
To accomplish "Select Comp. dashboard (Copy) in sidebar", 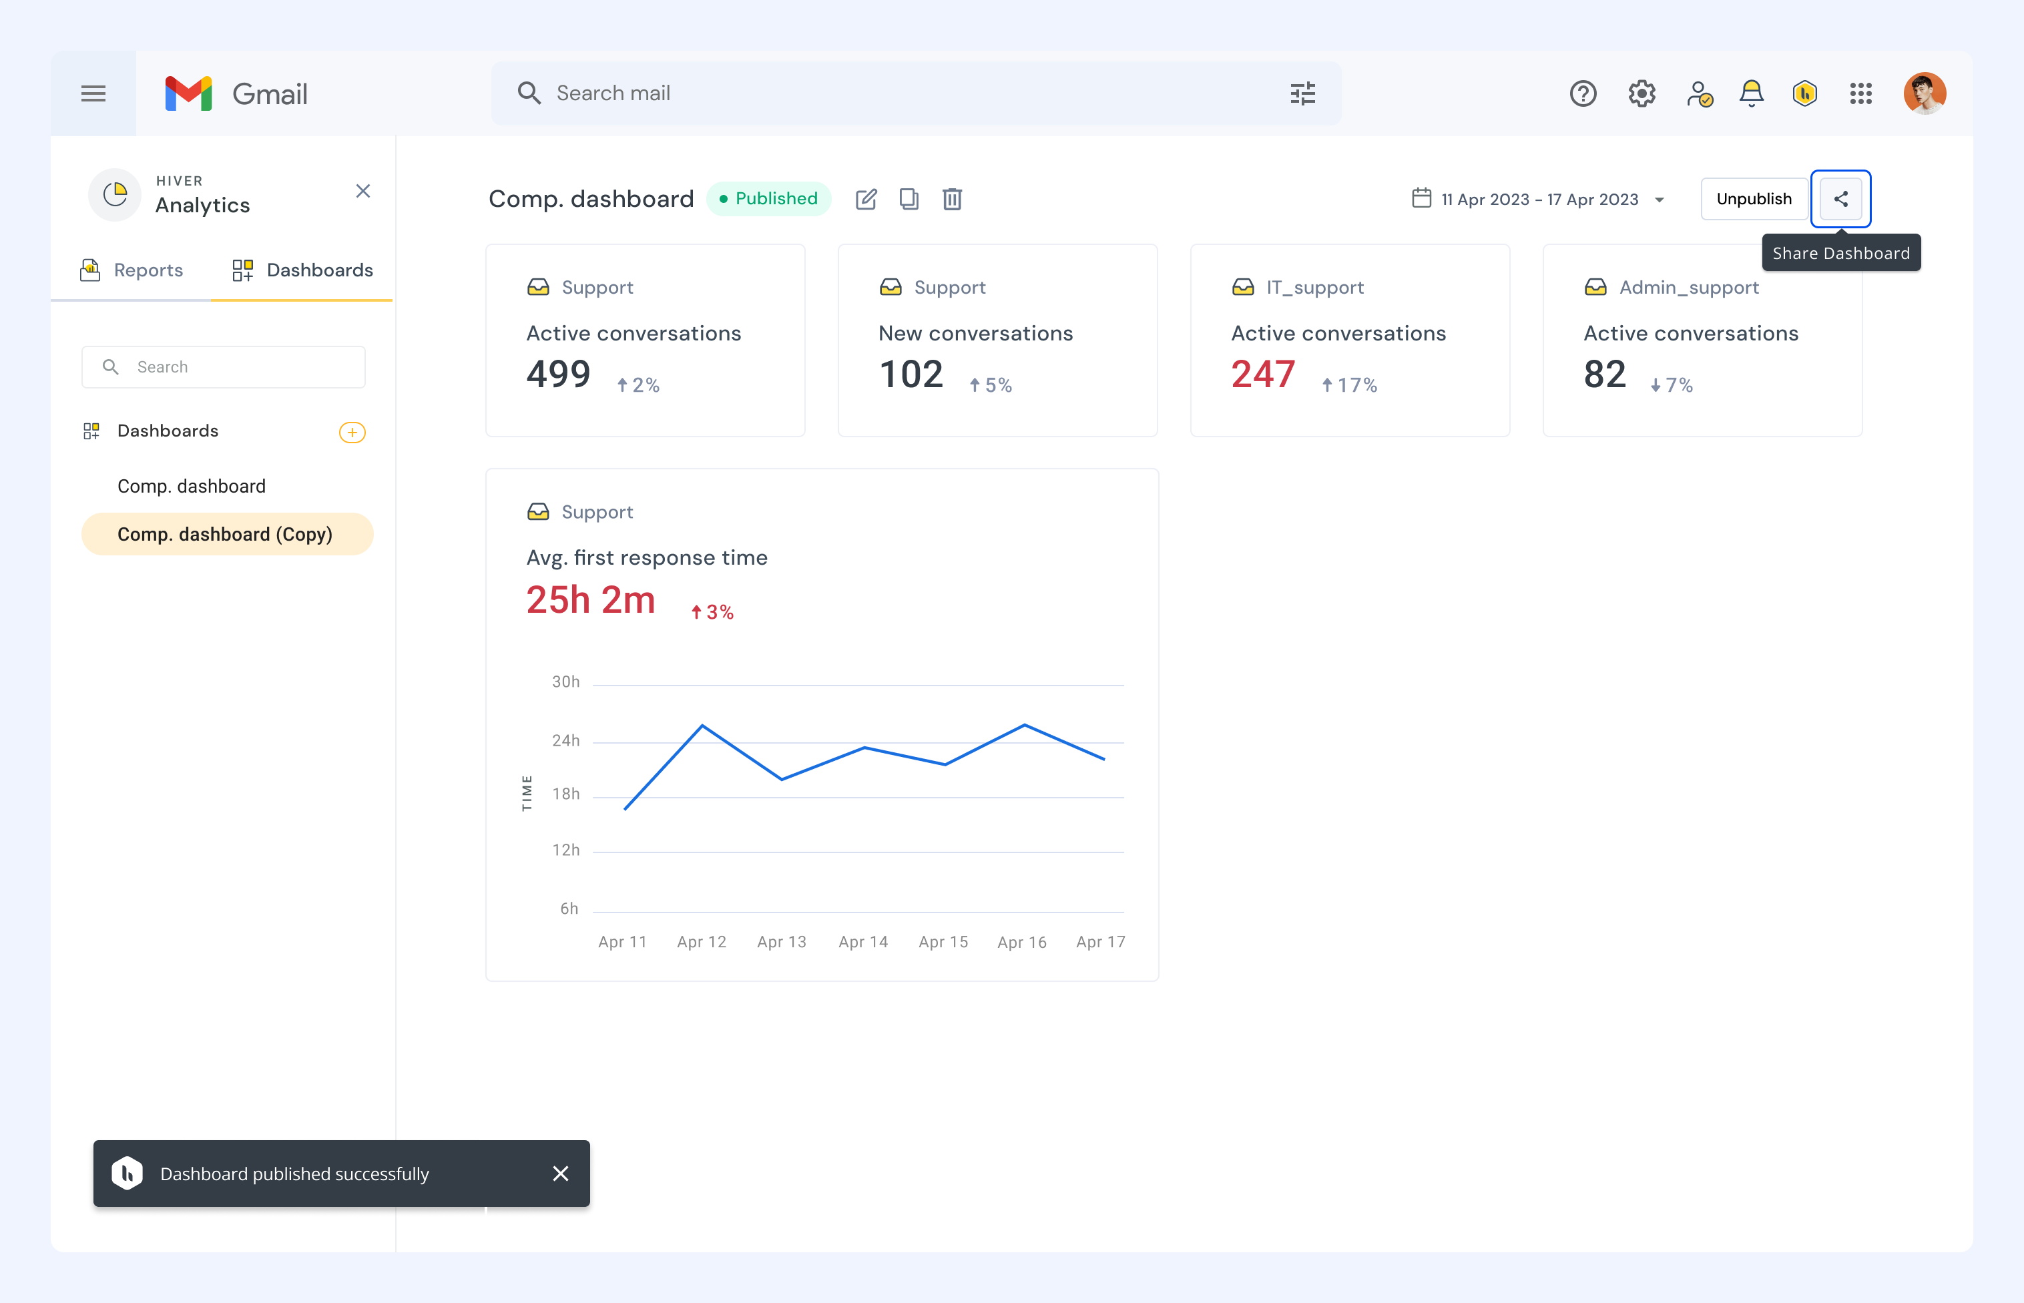I will pyautogui.click(x=227, y=534).
